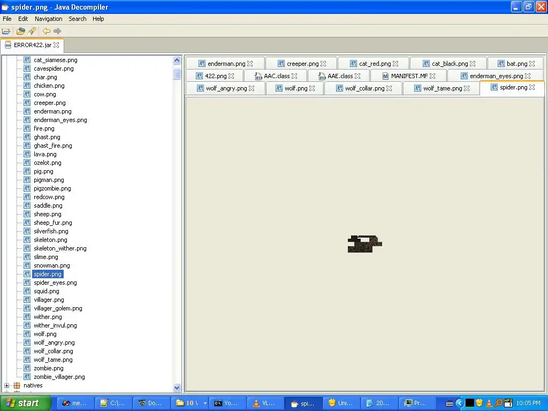Open the Help menu
This screenshot has height=411, width=548.
tap(98, 19)
